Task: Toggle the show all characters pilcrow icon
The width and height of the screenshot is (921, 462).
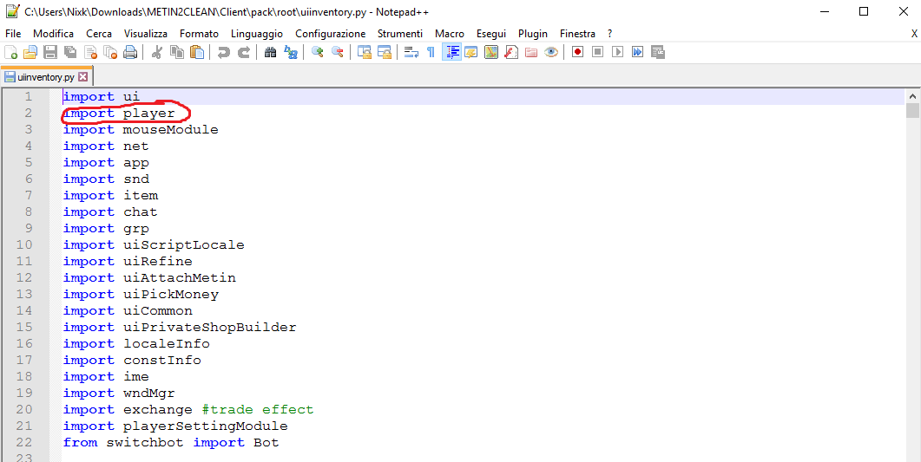Action: (431, 52)
